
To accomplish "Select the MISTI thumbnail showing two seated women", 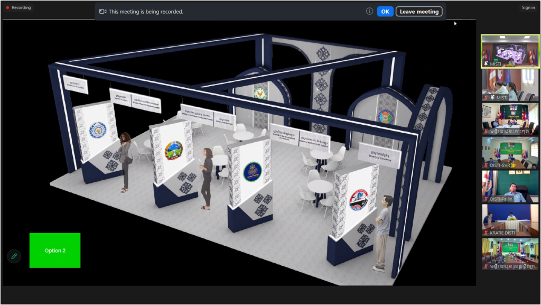I will click(510, 85).
